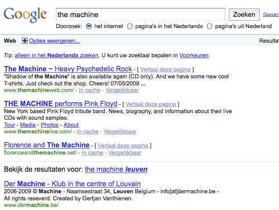Click the plus icon beside Opties weergeven
This screenshot has height=210, width=279.
click(x=25, y=41)
